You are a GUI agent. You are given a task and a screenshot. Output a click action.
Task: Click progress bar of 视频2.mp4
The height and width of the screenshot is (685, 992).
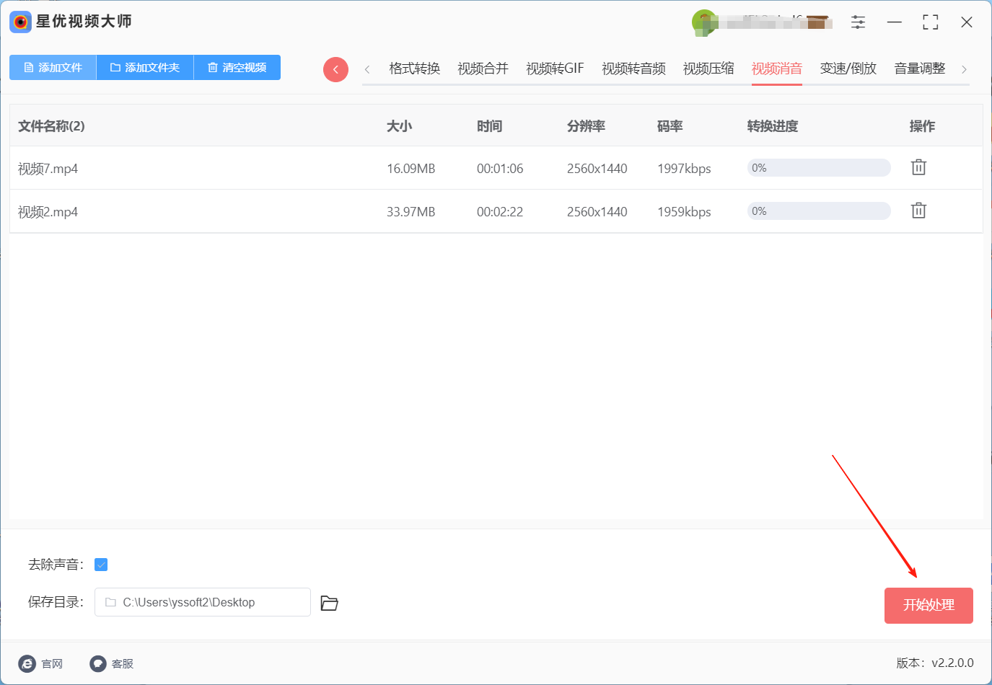click(x=819, y=211)
